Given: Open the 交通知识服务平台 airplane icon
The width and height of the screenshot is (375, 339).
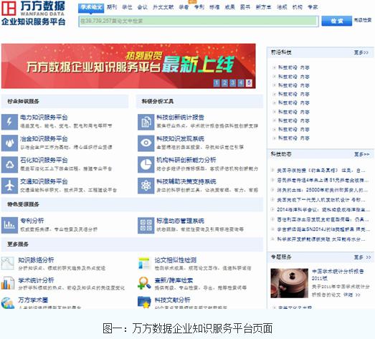Looking at the screenshot, I should (x=9, y=186).
